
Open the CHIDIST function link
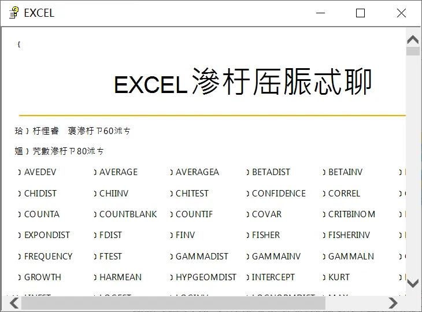40,194
